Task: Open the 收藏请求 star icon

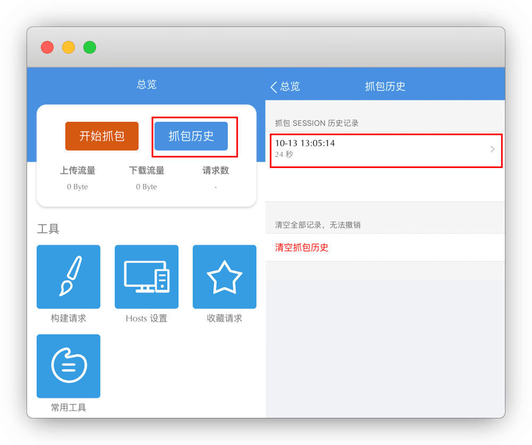Action: [x=224, y=276]
